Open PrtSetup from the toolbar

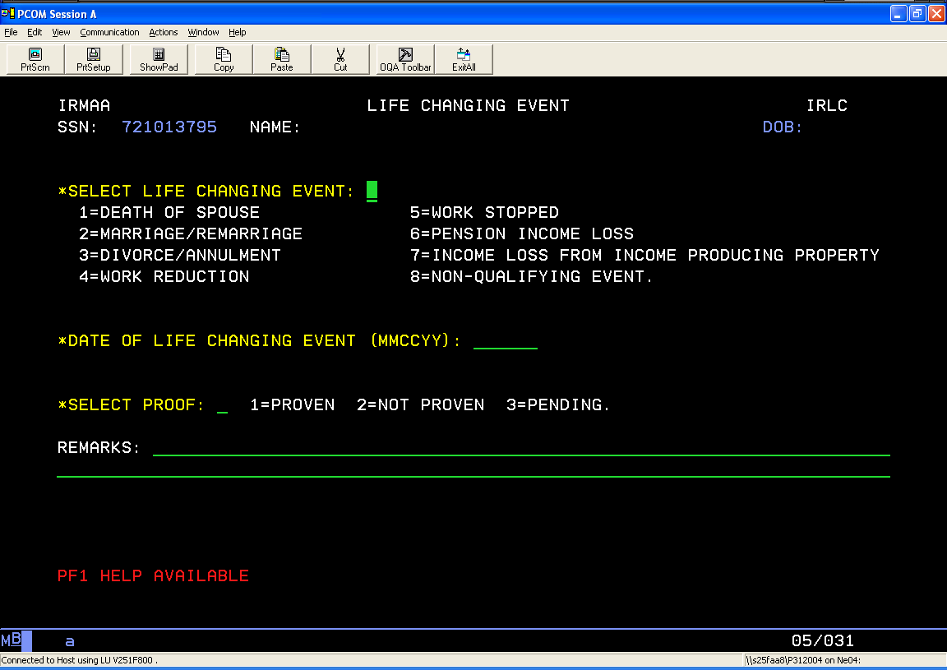click(94, 59)
